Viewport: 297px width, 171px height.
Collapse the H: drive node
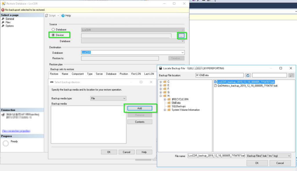(161, 96)
